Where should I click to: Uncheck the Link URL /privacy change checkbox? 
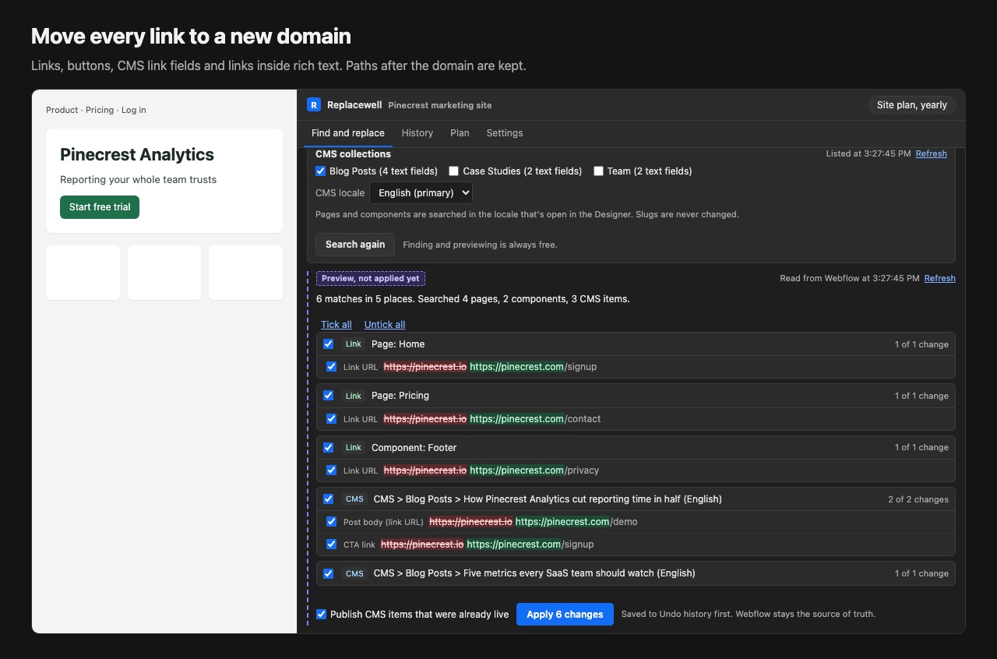(x=332, y=470)
